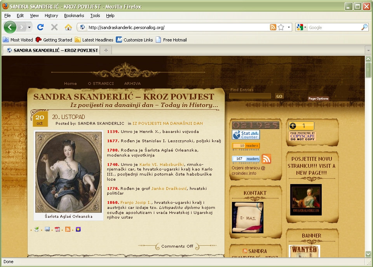This screenshot has height=267, width=373.
Task: Click into the URL address field
Action: (x=178, y=27)
